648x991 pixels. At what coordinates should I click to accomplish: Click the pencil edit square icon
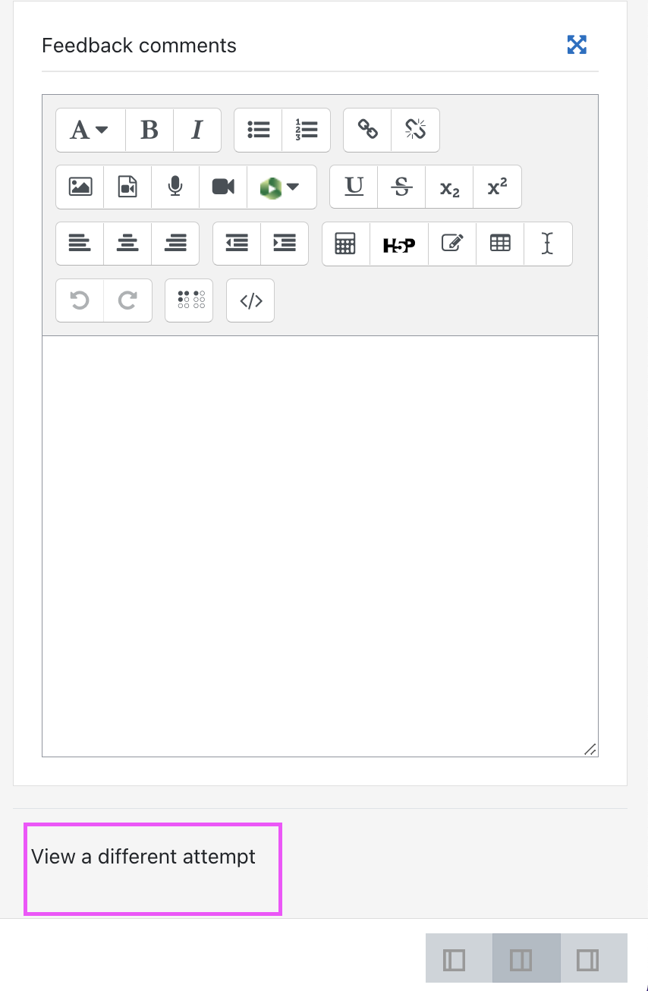[x=452, y=244]
